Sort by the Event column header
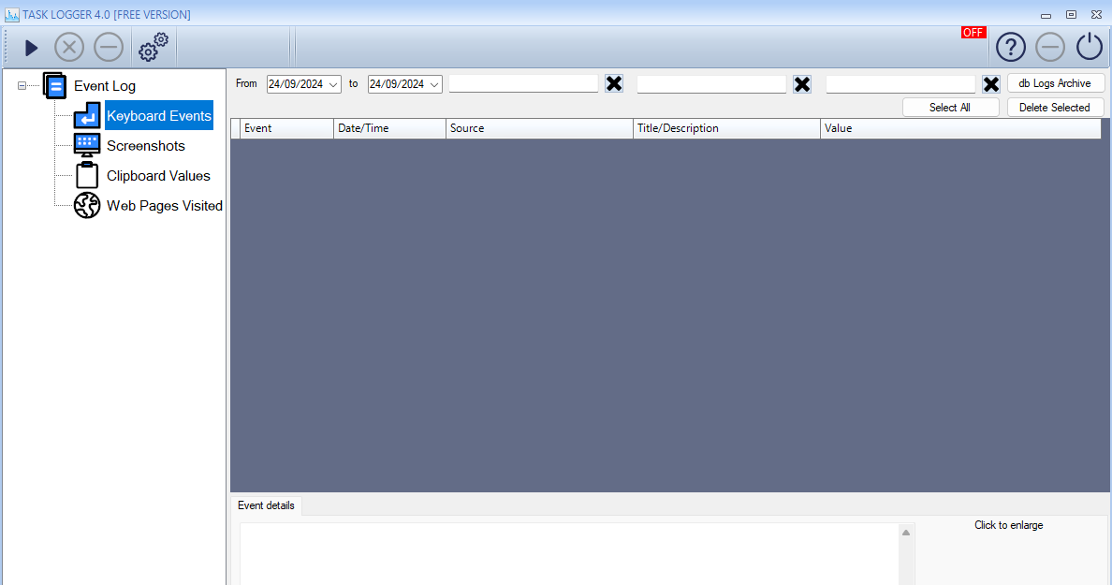1112x585 pixels. pyautogui.click(x=286, y=128)
